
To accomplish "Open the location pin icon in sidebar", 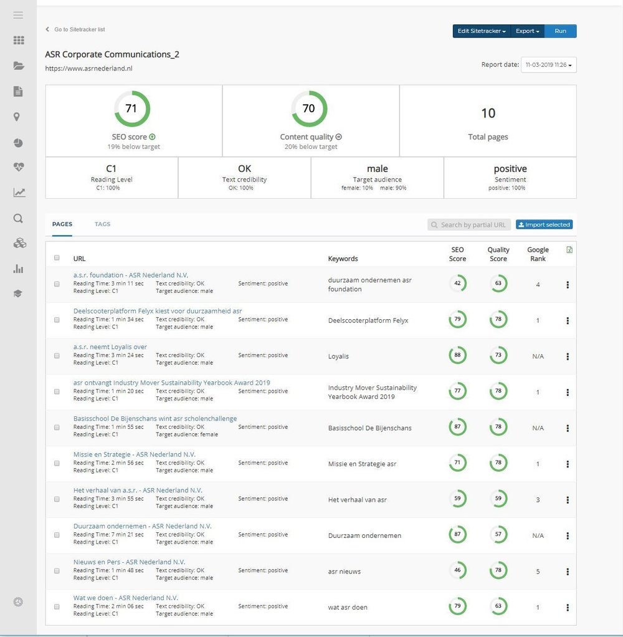I will pyautogui.click(x=17, y=117).
